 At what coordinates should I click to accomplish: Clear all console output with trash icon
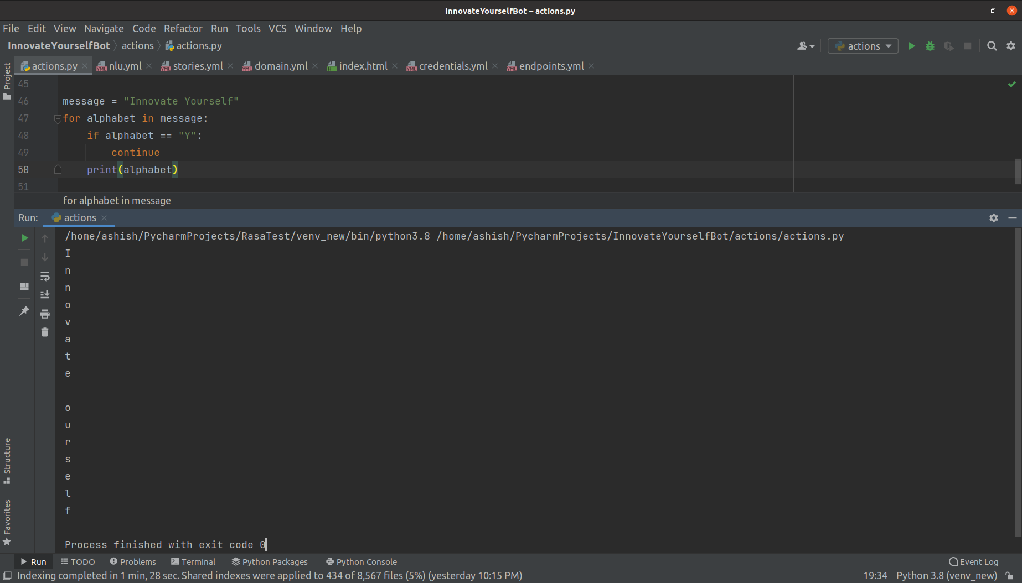(45, 332)
